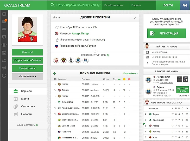Image resolution: width=190 pixels, height=141 pixels.
Task: Open Флотская 64 link for Гефест match
Action: tap(160, 93)
